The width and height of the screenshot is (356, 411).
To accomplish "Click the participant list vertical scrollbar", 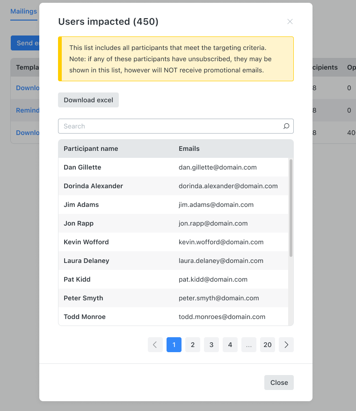I will (x=291, y=208).
